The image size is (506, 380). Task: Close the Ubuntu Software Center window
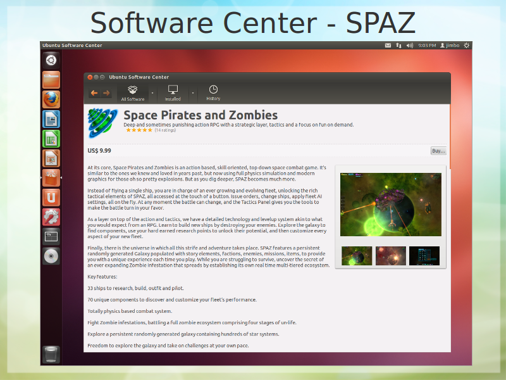tap(90, 77)
